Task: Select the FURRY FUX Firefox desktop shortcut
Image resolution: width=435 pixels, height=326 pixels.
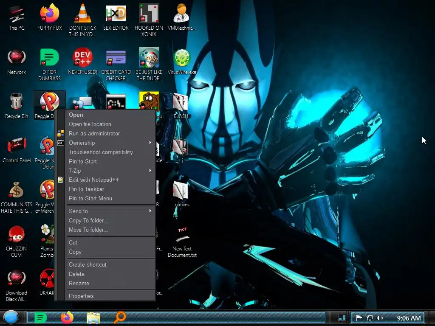Action: 49,17
